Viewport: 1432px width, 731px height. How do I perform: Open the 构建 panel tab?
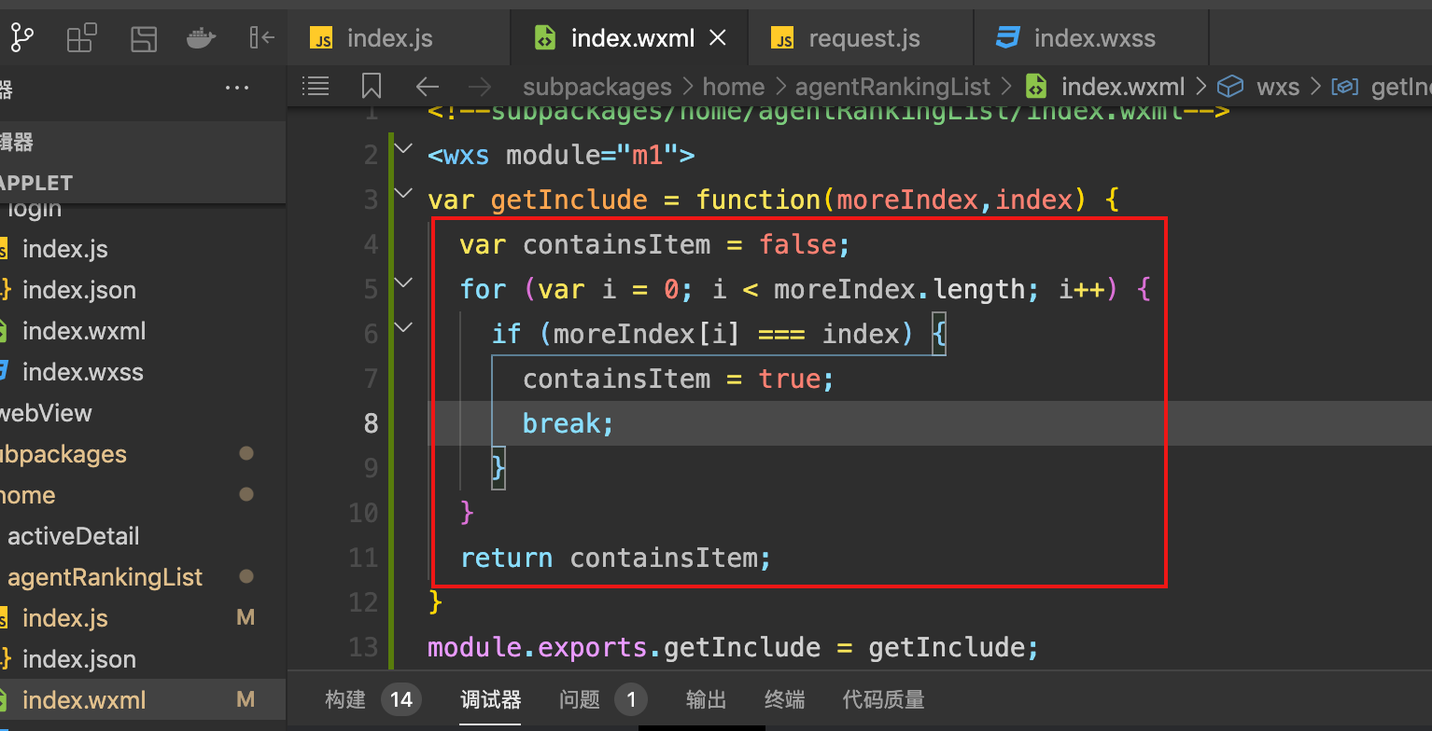coord(345,699)
